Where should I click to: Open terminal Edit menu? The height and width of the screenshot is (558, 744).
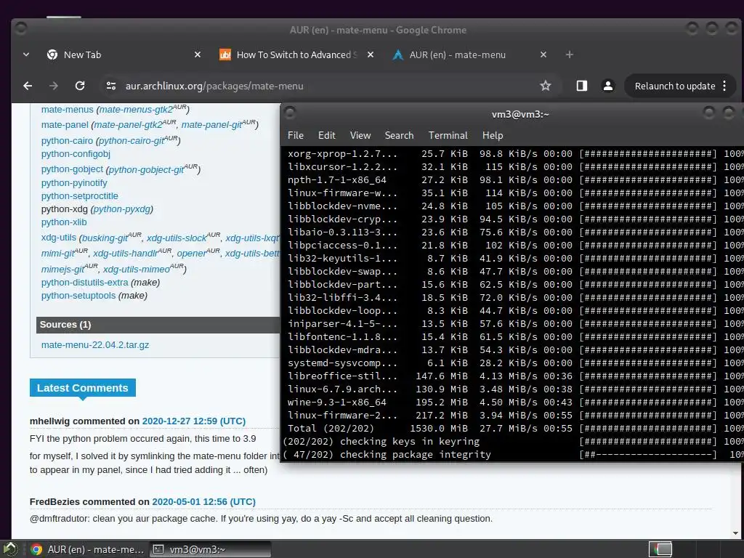click(x=326, y=135)
